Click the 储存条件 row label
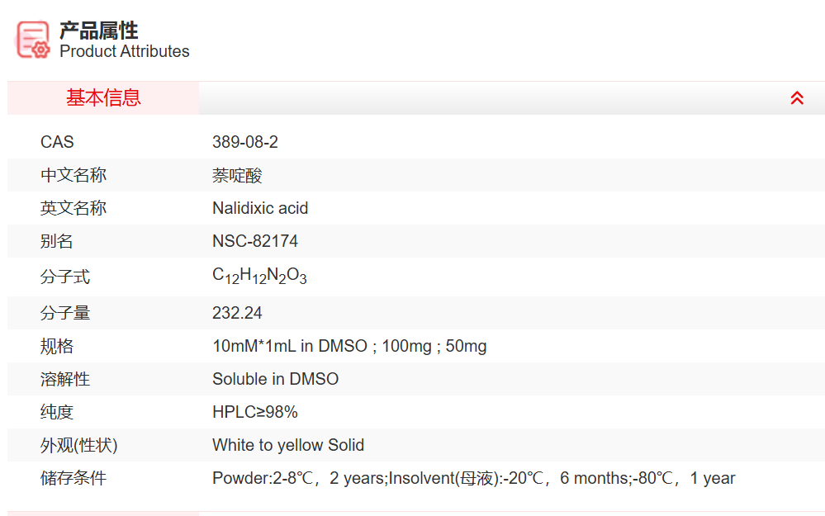This screenshot has width=825, height=516. (73, 478)
